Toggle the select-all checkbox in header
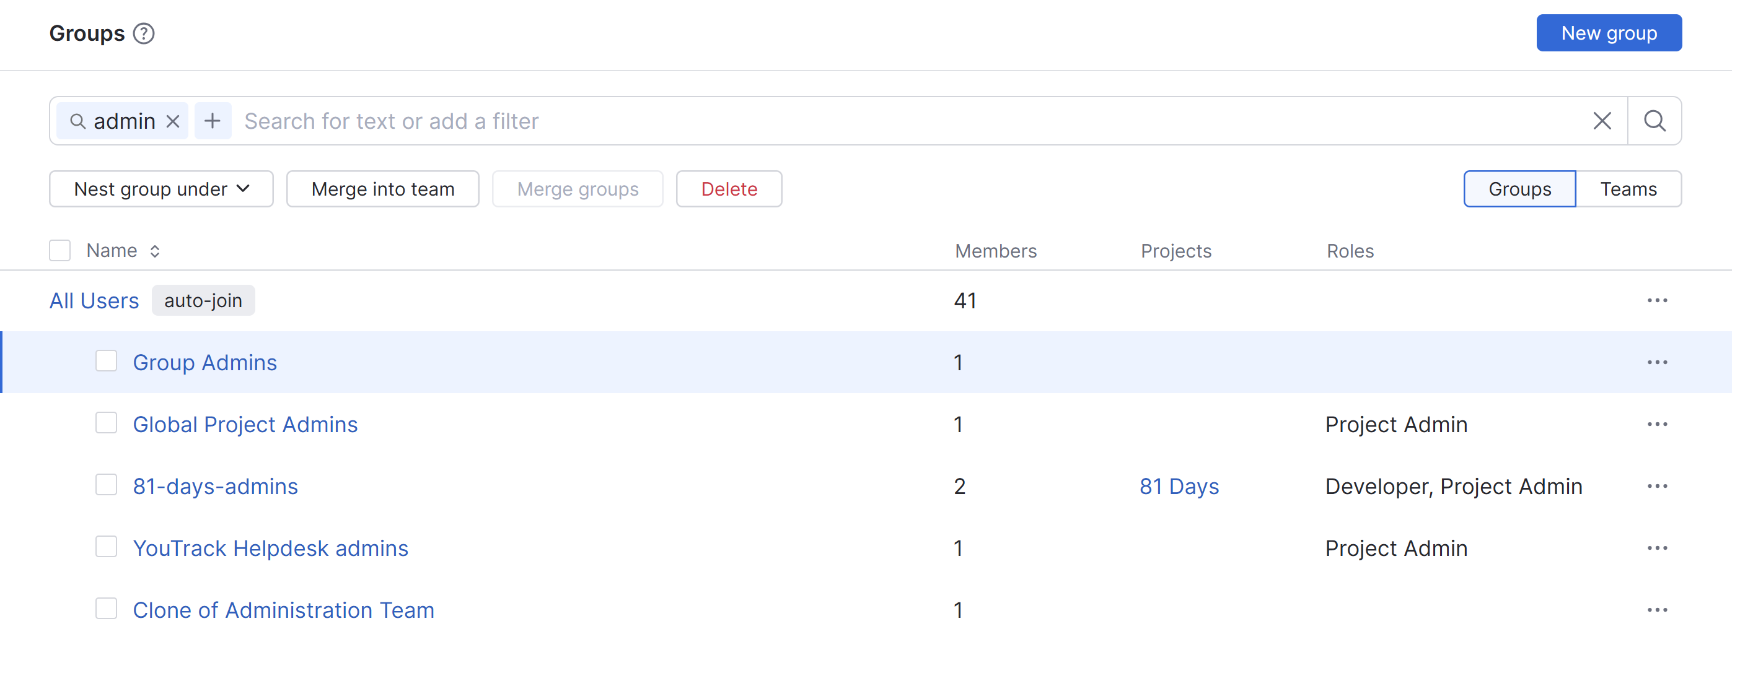Screen dimensions: 1740x681 click(x=60, y=250)
